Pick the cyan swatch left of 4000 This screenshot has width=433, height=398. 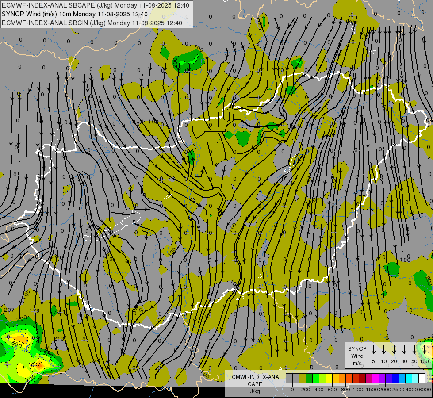(408, 378)
